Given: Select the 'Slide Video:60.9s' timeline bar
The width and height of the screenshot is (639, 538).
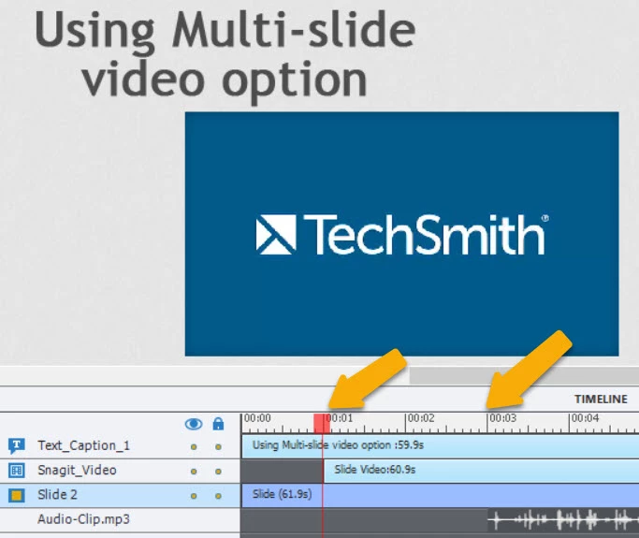Looking at the screenshot, I should (x=481, y=470).
